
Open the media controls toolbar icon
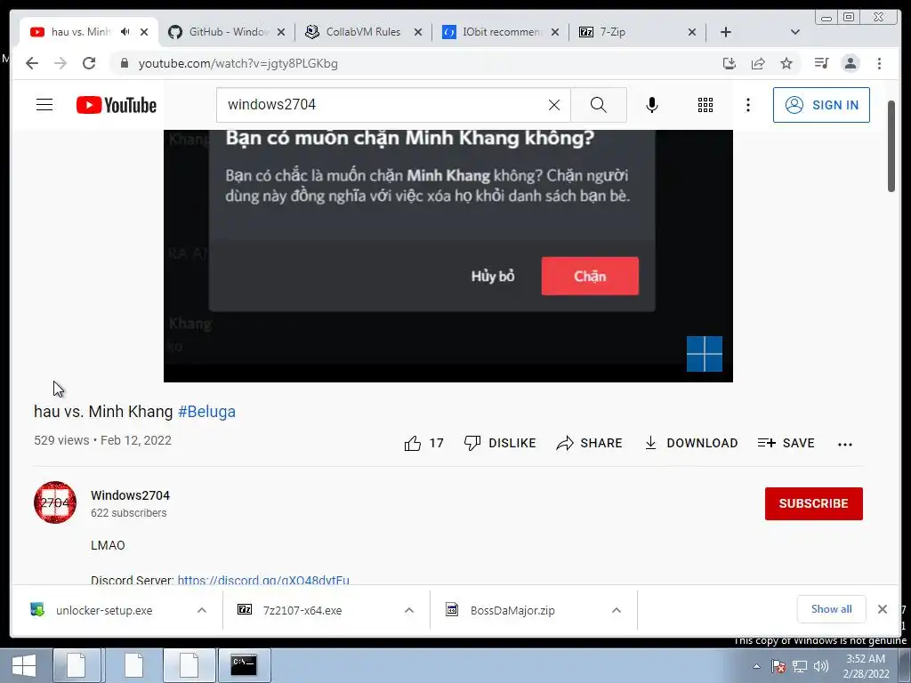coord(821,63)
